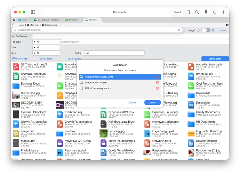Cancel the Load Search dialog
240x174 pixels.
tap(132, 103)
